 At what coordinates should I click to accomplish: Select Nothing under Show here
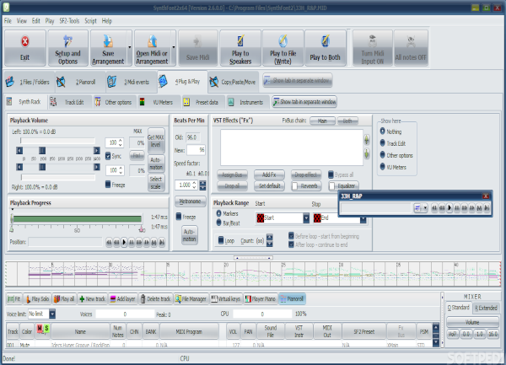pyautogui.click(x=383, y=132)
